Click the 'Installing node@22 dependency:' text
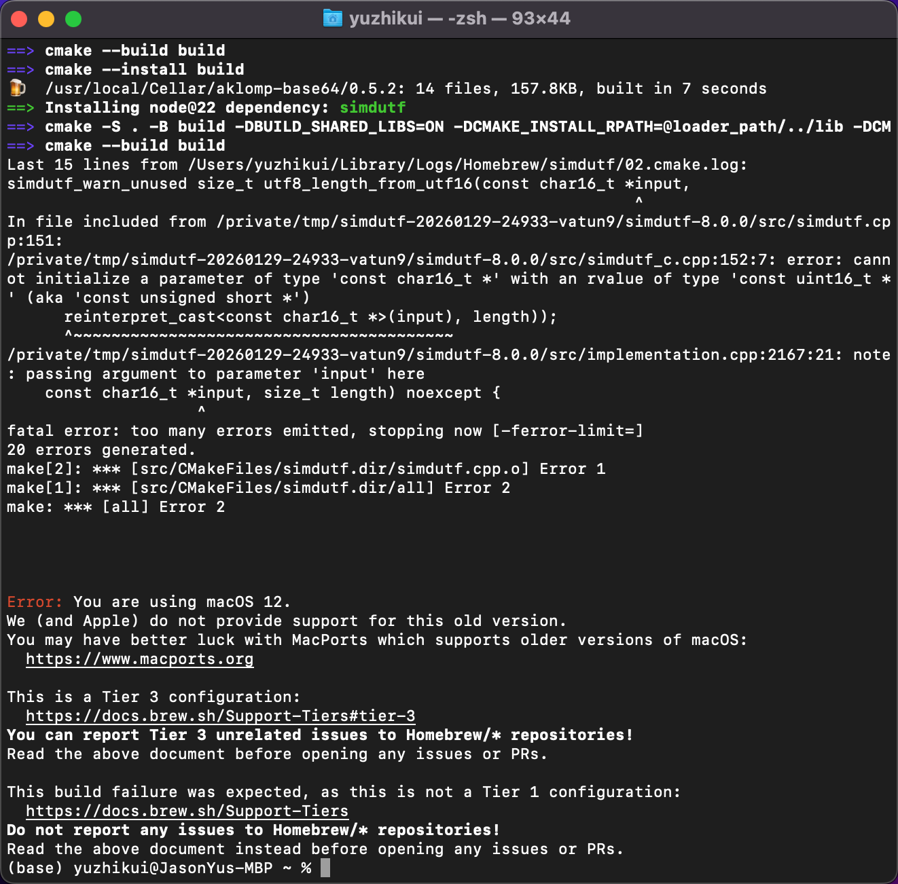 click(x=187, y=108)
